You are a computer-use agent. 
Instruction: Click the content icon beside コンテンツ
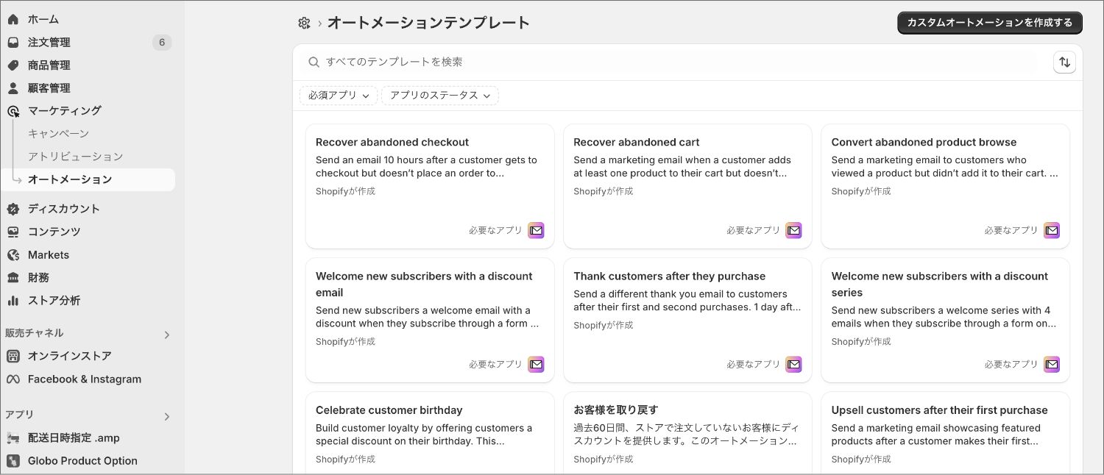pyautogui.click(x=13, y=232)
